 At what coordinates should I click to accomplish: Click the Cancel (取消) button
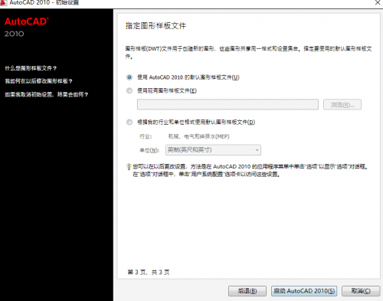[361, 291]
